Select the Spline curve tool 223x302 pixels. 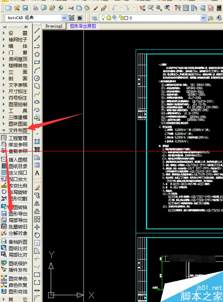(37, 94)
